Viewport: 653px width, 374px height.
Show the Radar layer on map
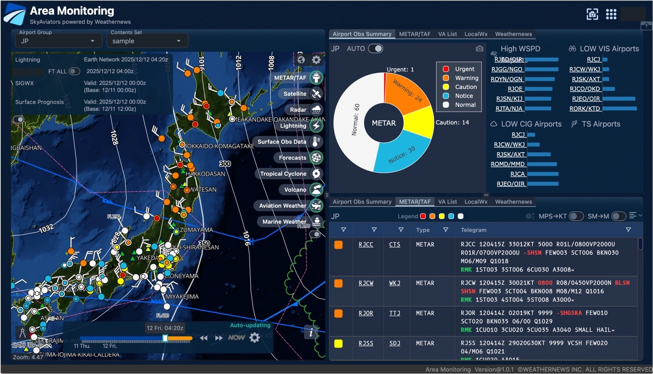(316, 110)
